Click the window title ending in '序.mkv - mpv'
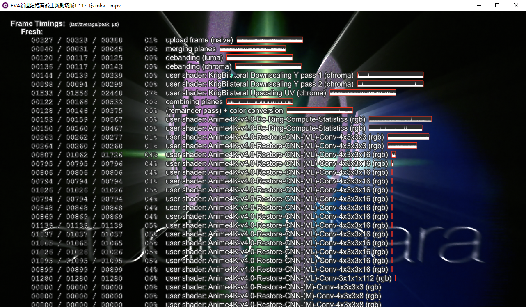The height and width of the screenshot is (307, 526). [x=66, y=5]
